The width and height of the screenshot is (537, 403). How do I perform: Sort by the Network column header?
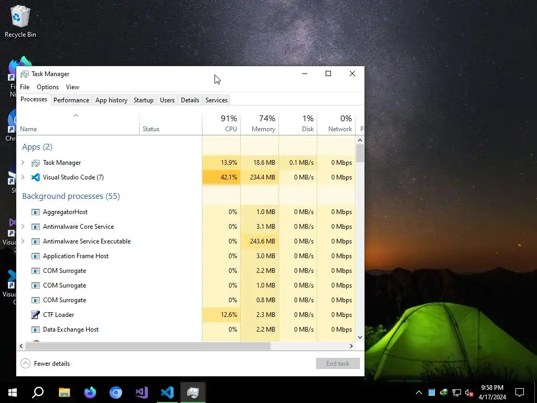336,124
